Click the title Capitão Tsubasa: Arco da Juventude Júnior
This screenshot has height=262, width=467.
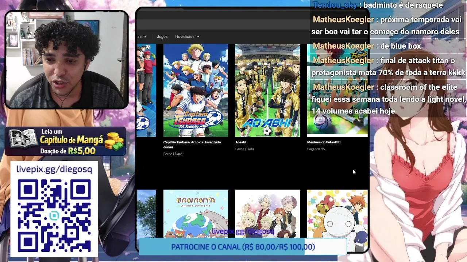tap(192, 144)
